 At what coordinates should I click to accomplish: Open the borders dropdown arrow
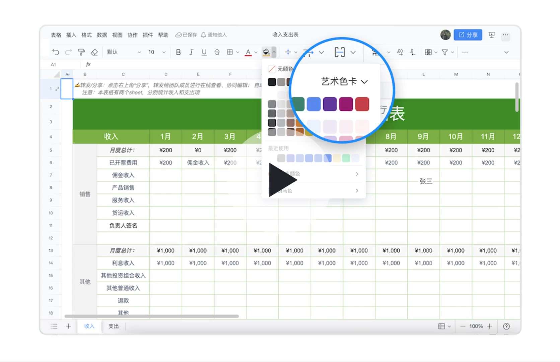click(238, 52)
